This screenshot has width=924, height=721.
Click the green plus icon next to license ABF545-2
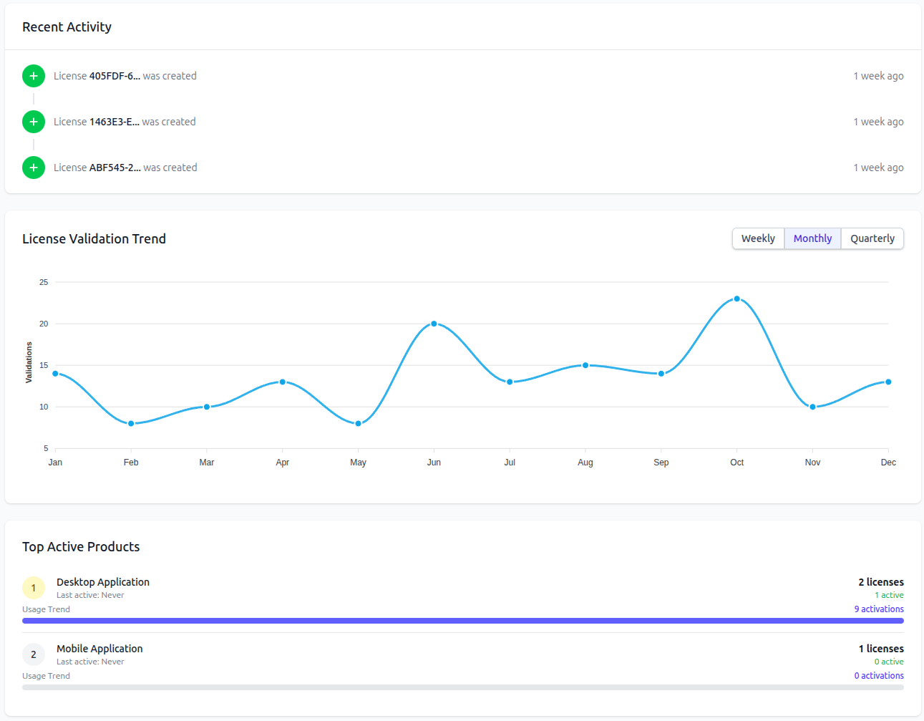(33, 167)
